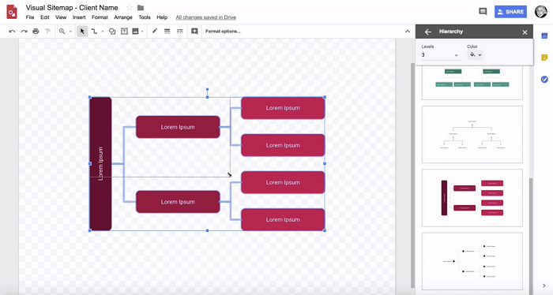Image resolution: width=553 pixels, height=295 pixels.
Task: Open the Tools menu
Action: [x=145, y=17]
